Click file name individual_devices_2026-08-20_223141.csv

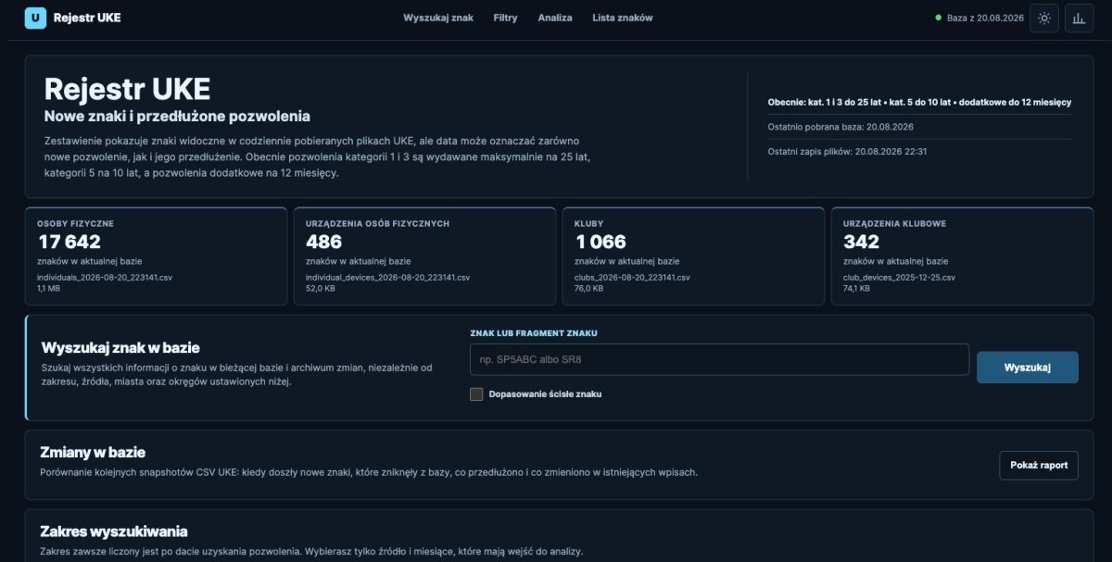[387, 278]
